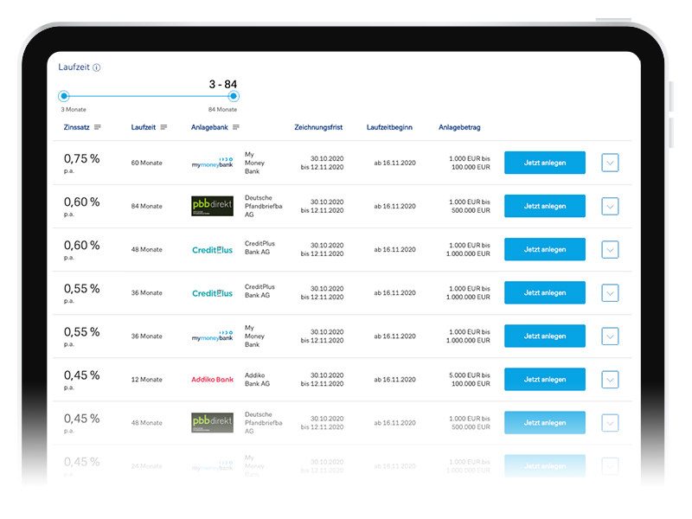
Task: Expand 48 Monate CreditPlus offer details
Action: [x=610, y=250]
